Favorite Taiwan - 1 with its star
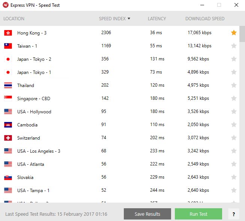Image resolution: width=245 pixels, height=221 pixels. pos(234,46)
